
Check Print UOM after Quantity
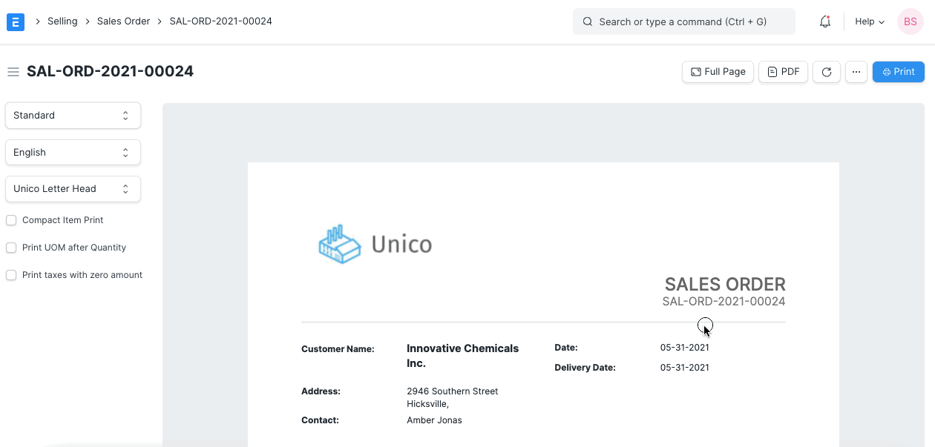[11, 248]
